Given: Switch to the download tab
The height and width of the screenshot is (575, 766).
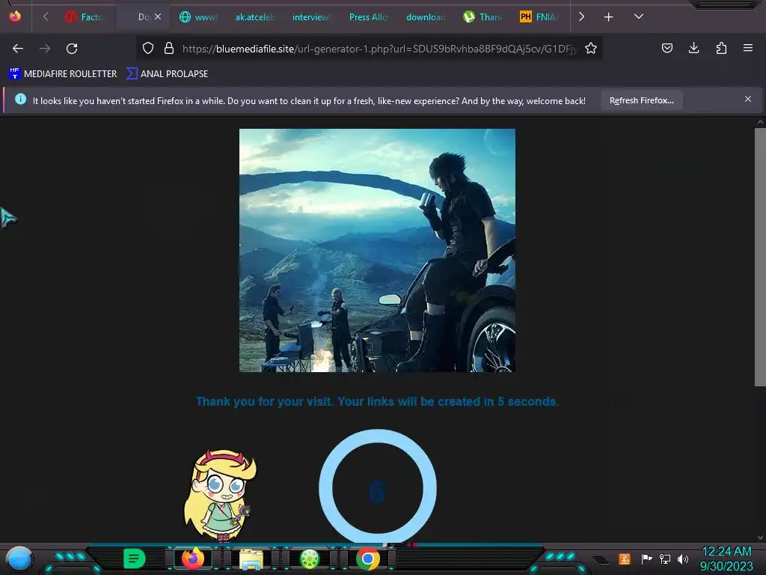Looking at the screenshot, I should pos(425,17).
